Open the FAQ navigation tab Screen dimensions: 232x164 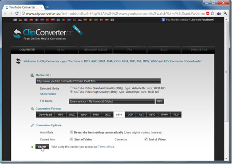coord(130,50)
